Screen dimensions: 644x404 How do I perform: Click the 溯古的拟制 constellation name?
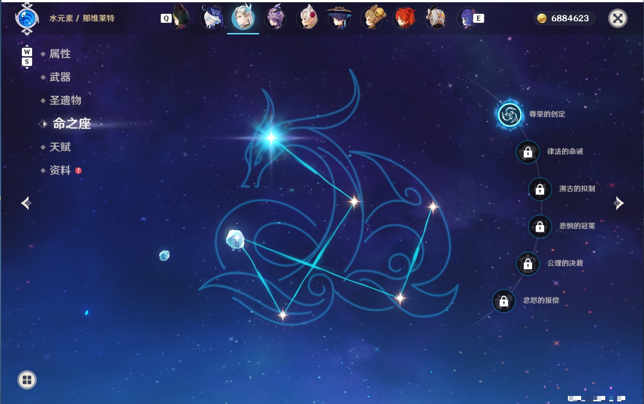577,188
